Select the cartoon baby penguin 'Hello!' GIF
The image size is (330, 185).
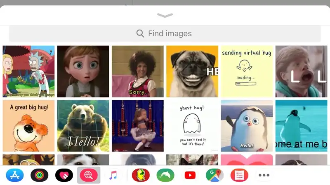247,126
